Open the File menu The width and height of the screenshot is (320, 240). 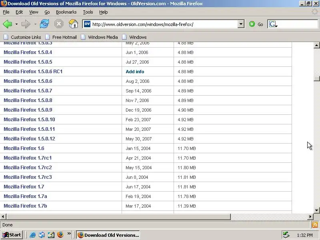pos(6,12)
